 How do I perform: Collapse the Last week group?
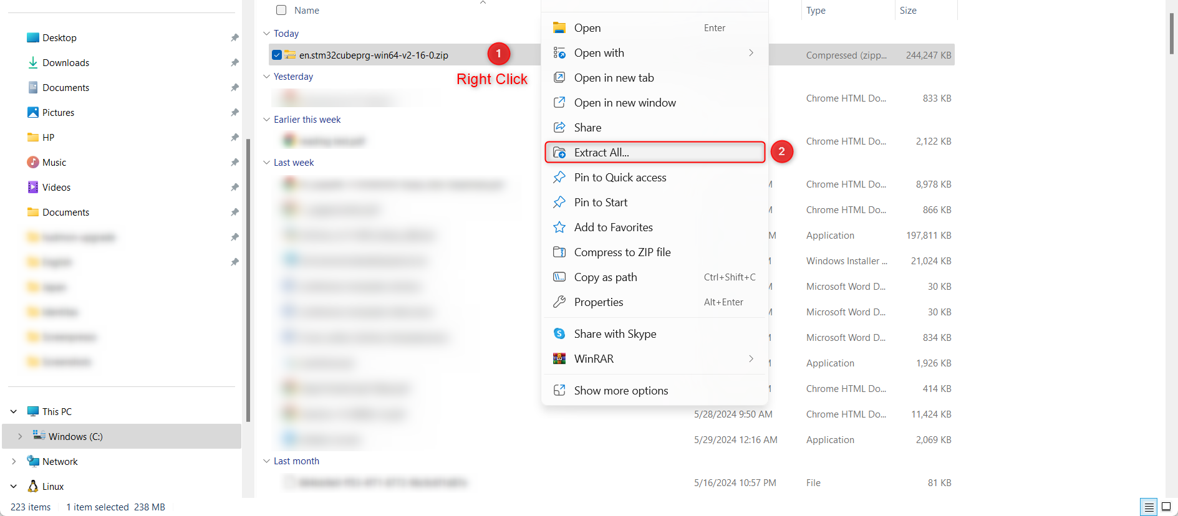tap(266, 163)
